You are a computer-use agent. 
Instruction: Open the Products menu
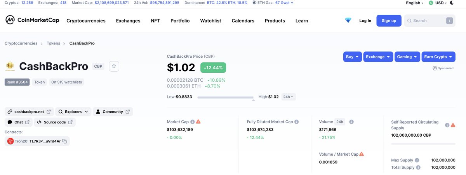coord(275,21)
